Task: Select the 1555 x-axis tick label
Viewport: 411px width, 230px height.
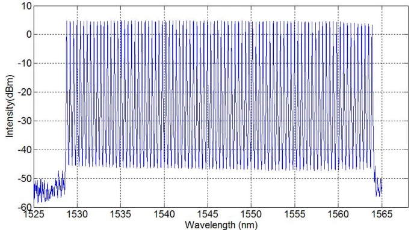Action: [295, 214]
